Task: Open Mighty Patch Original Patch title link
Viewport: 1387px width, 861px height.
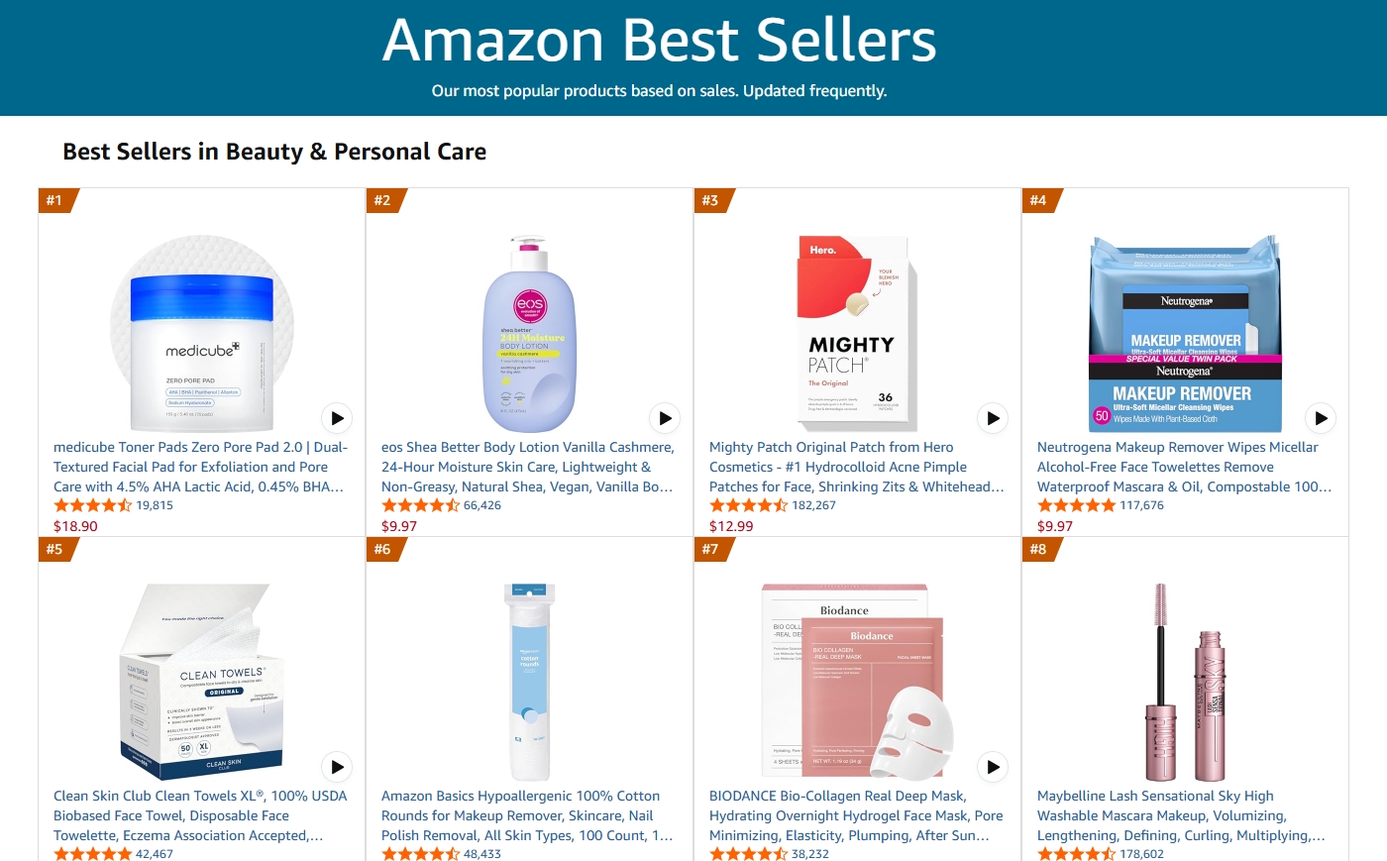Action: (856, 467)
